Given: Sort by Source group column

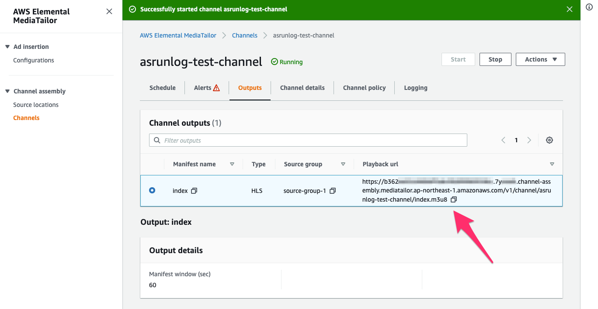Looking at the screenshot, I should (x=343, y=164).
